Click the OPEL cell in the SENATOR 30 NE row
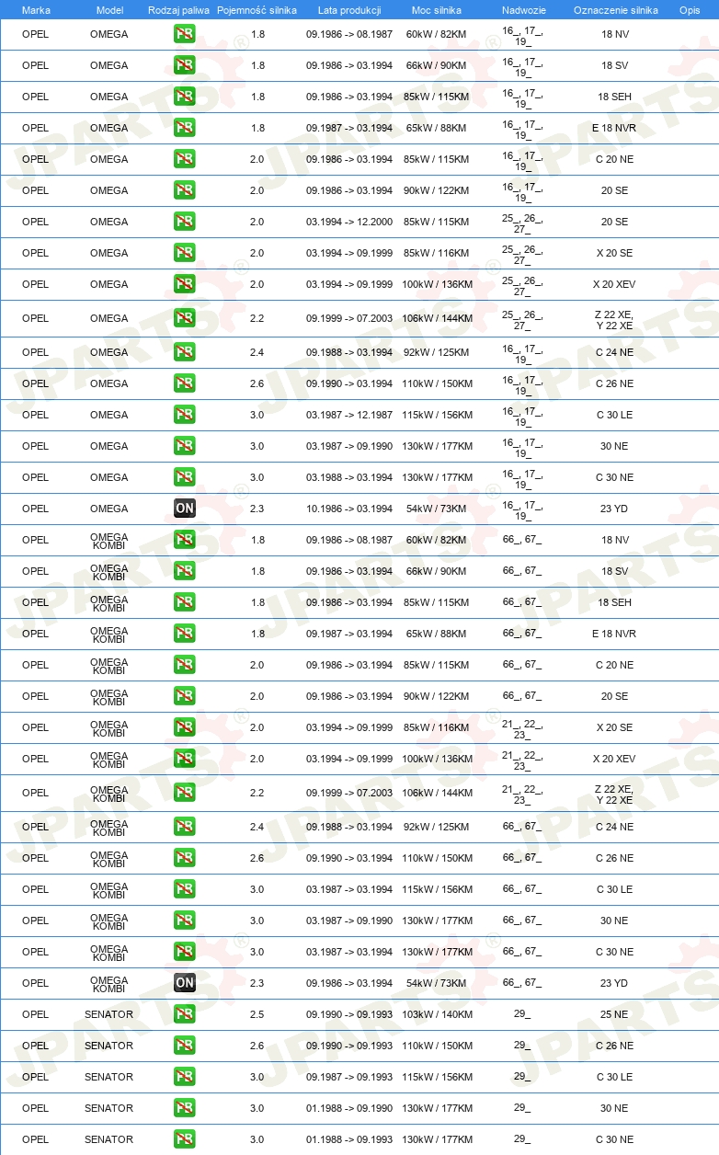This screenshot has width=719, height=1155. tap(36, 1108)
